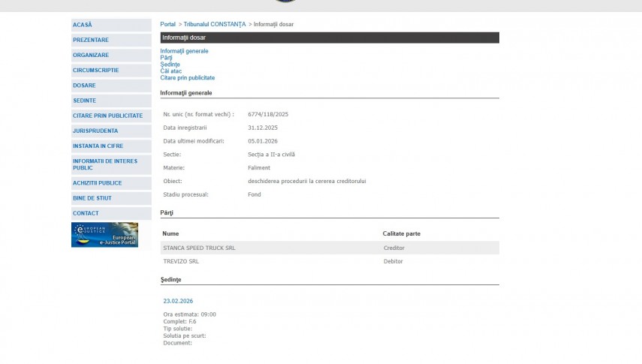
Task: Go to ORGANIZARE in the sidebar
Action: pos(91,55)
